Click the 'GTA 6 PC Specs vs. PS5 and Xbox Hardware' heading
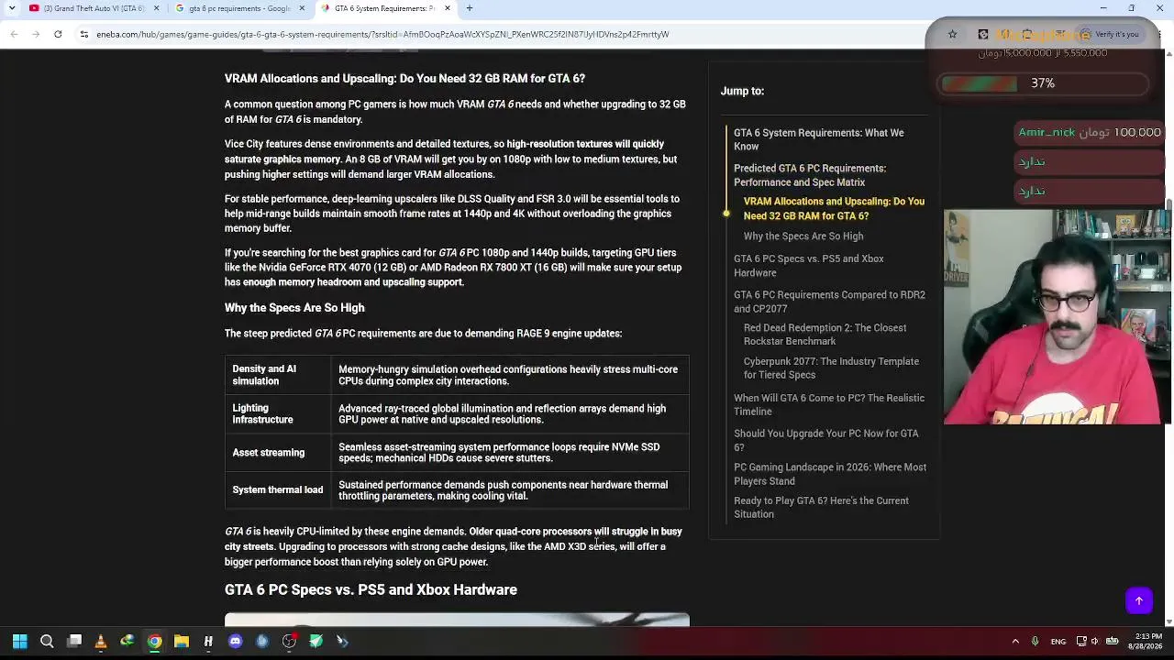Image resolution: width=1174 pixels, height=660 pixels. pos(371,589)
